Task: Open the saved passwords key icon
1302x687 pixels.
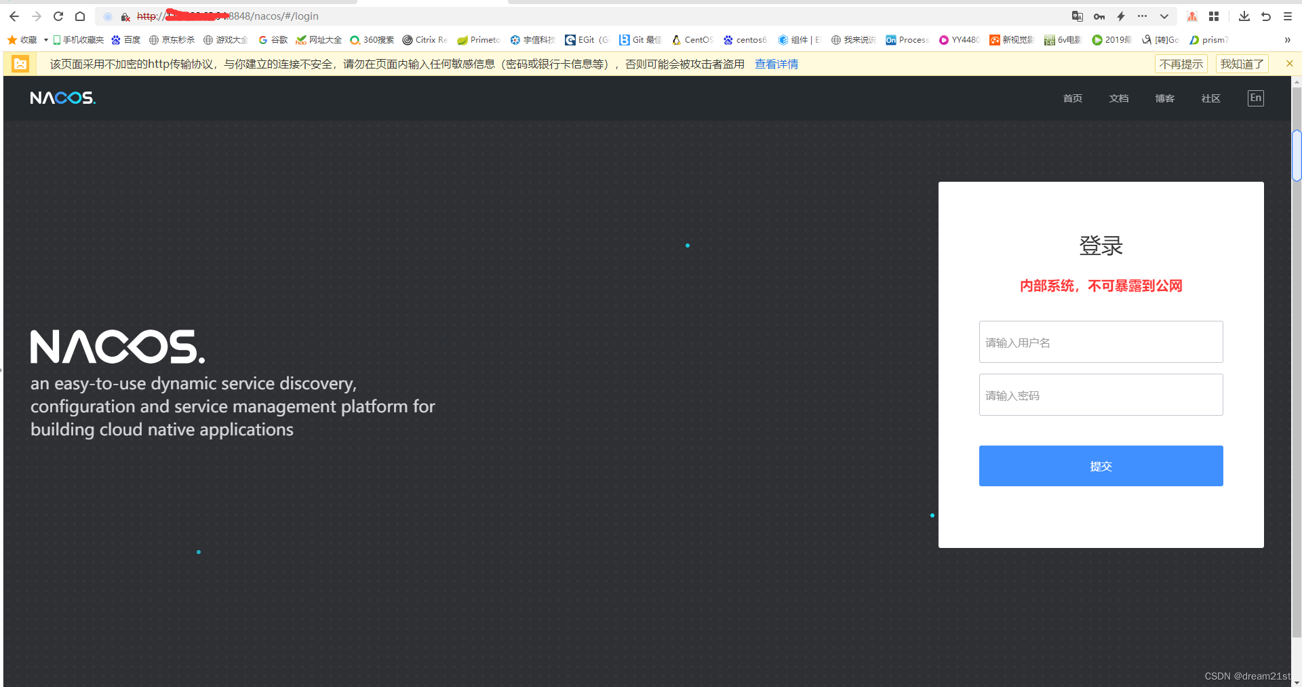Action: click(x=1099, y=16)
